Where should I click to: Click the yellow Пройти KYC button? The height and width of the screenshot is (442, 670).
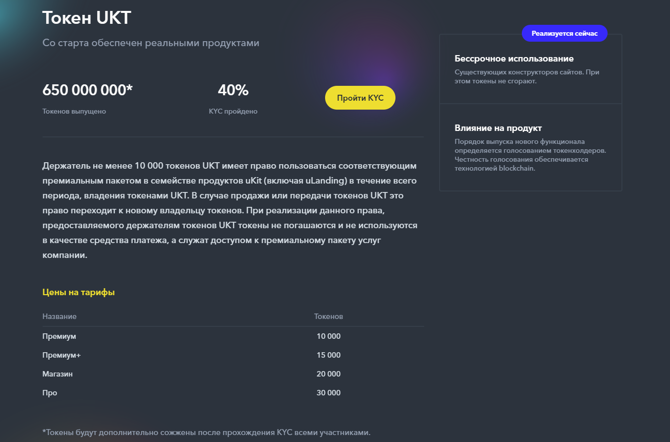(360, 98)
